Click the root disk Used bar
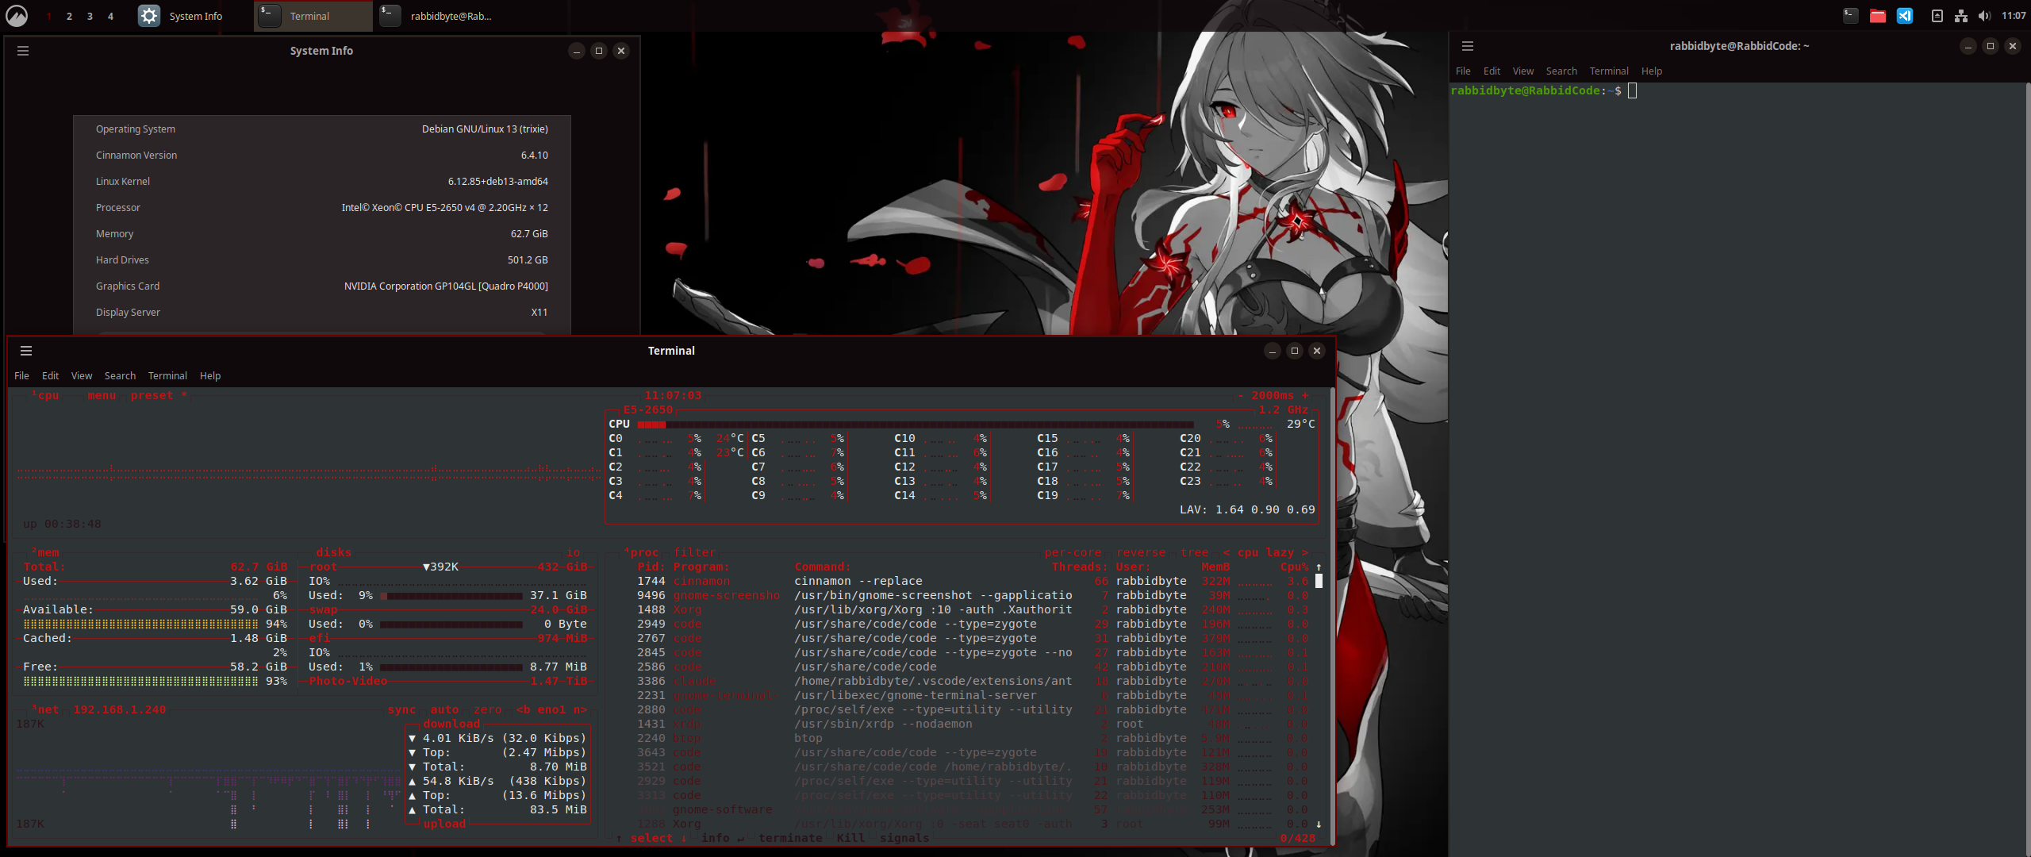The height and width of the screenshot is (857, 2031). 451,595
